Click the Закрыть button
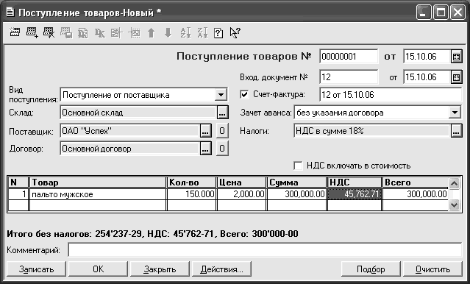The width and height of the screenshot is (470, 284). (x=160, y=269)
